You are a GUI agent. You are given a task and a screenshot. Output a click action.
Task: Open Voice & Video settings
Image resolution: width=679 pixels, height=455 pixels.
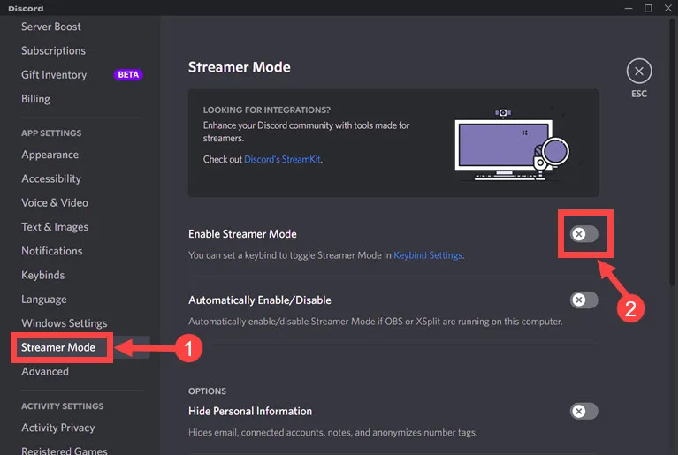click(55, 202)
